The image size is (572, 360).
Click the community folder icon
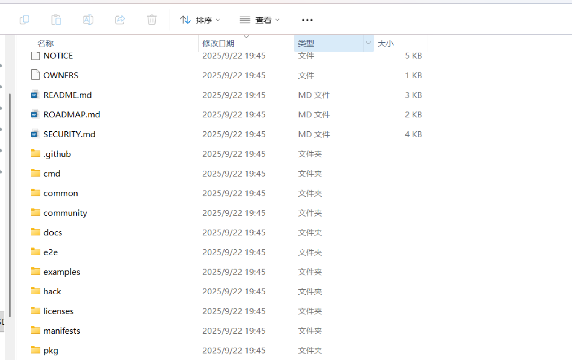pos(35,212)
